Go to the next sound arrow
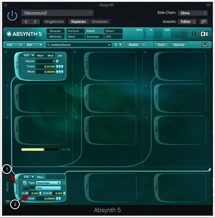Image resolution: width=215 pixels, height=218 pixels. tap(120, 45)
